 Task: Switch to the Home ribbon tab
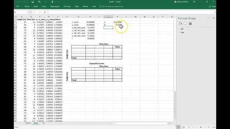point(27,6)
